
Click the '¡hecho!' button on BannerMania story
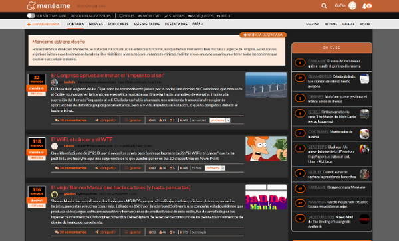37,200
